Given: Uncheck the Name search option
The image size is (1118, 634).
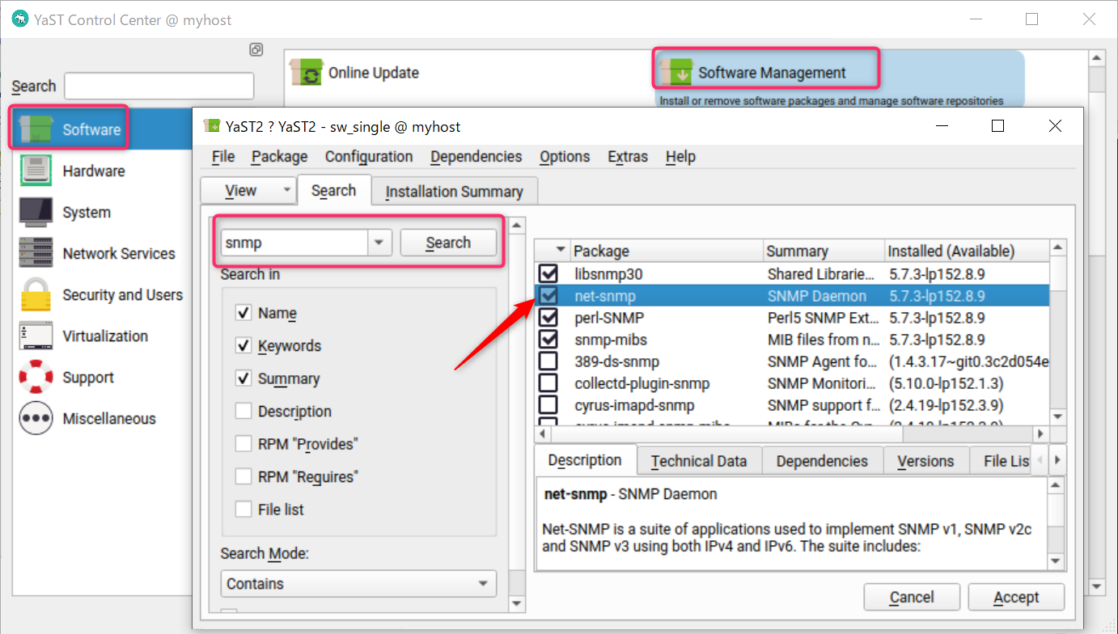Looking at the screenshot, I should 244,313.
